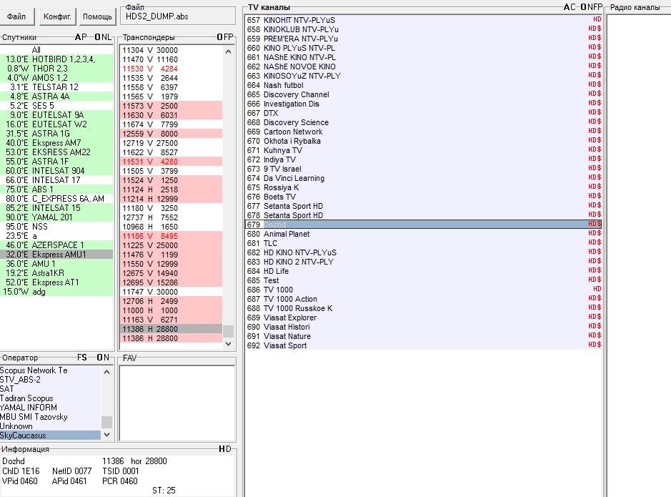
Task: Select satellite 32.0°E Ekspress AMU1
Action: [x=56, y=255]
